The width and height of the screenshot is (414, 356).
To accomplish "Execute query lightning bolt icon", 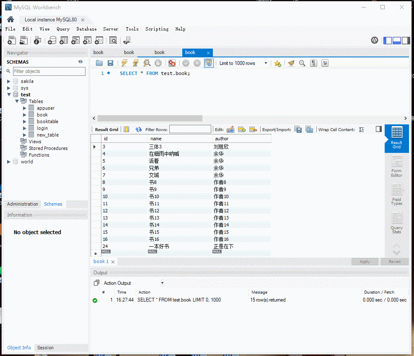I will [x=124, y=63].
